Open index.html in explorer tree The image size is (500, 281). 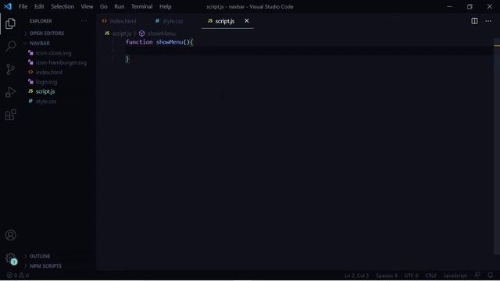click(x=48, y=73)
